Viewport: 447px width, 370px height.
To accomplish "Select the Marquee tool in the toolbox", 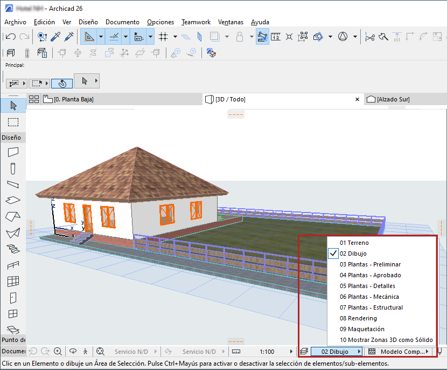I will (x=13, y=122).
